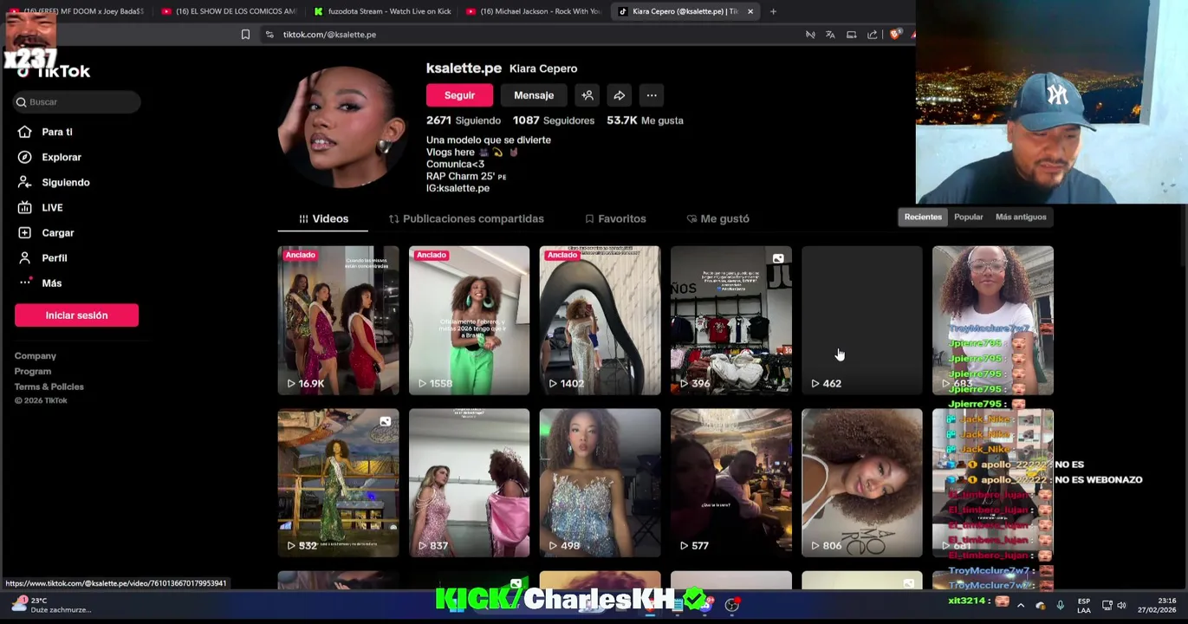Open the Terms & Policies link
1188x624 pixels.
(x=49, y=387)
